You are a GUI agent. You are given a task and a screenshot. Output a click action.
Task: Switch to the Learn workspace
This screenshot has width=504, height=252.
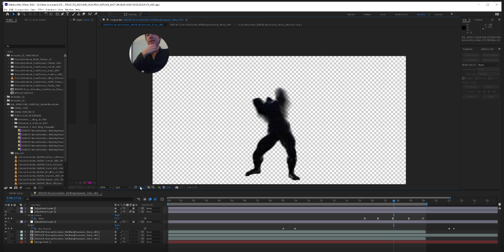383,15
